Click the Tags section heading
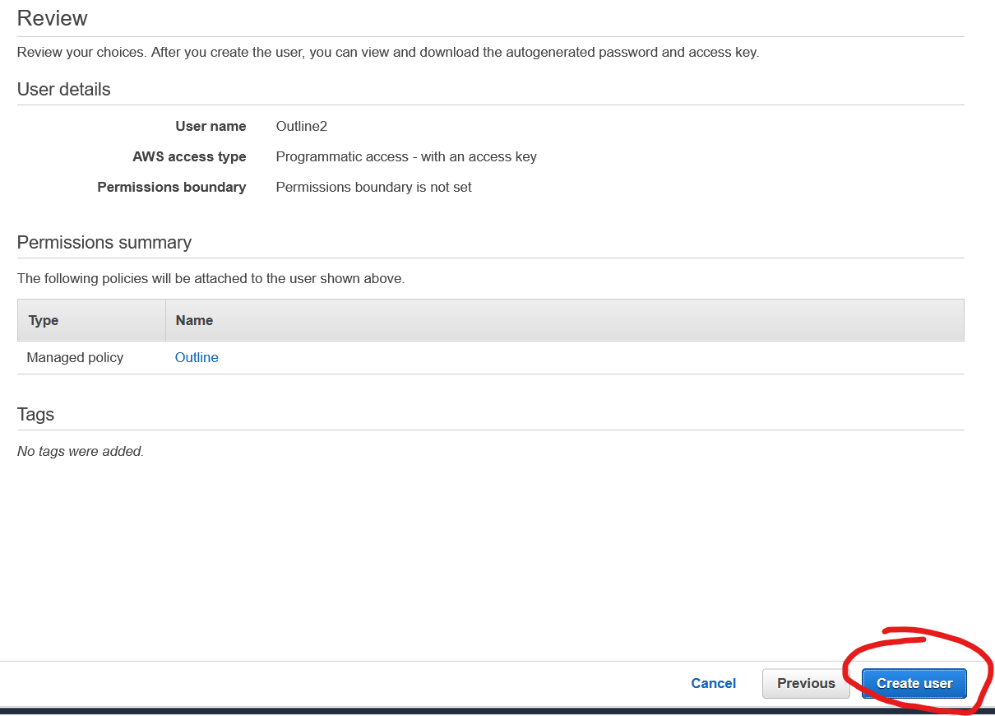 (x=35, y=414)
